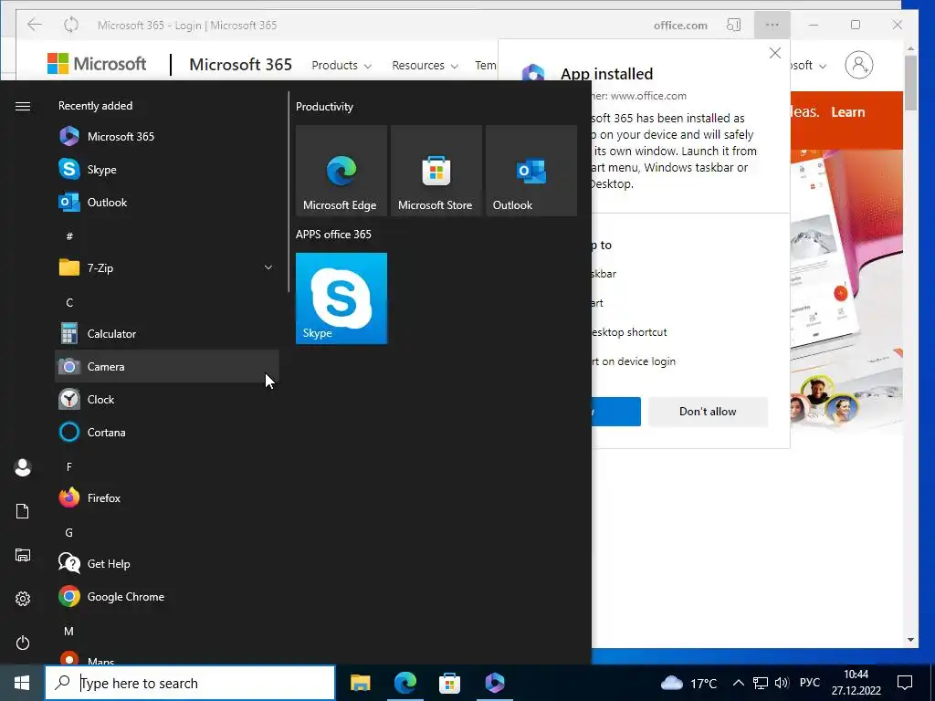Open the three-dots app menu
This screenshot has width=935, height=701.
(x=772, y=25)
